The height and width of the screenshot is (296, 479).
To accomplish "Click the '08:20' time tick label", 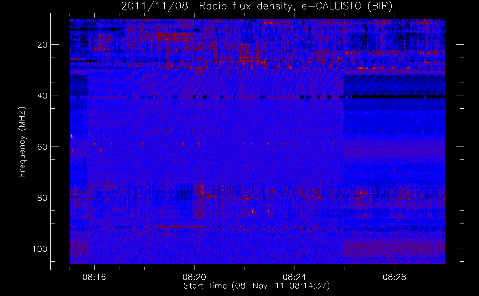I will (195, 277).
